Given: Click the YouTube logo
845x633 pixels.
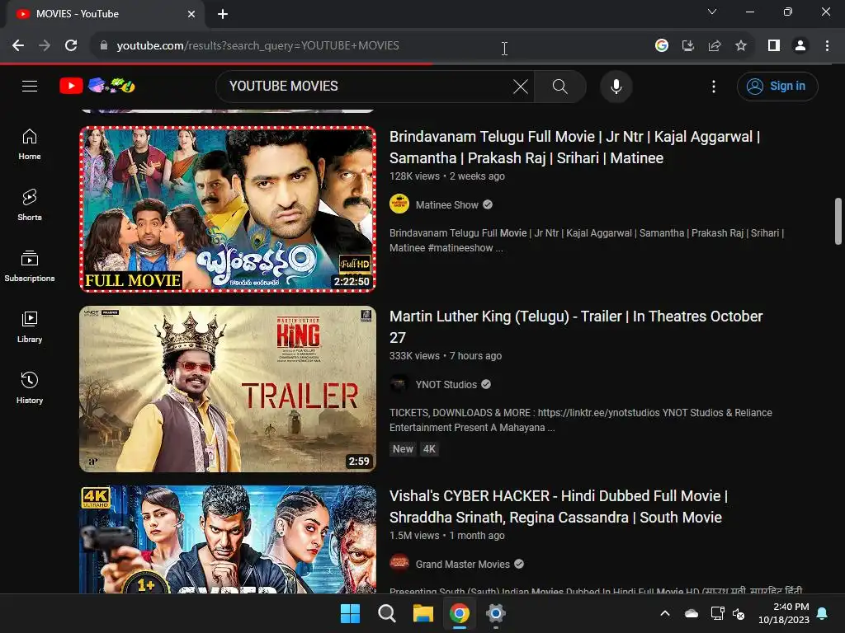Looking at the screenshot, I should 97,86.
